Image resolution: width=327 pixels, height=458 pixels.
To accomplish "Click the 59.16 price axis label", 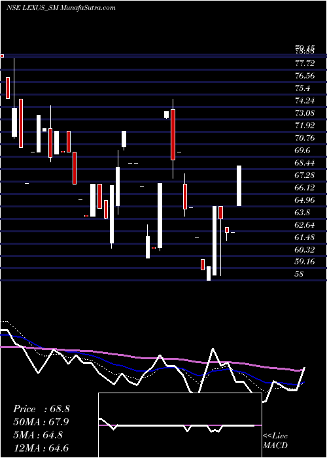I will [305, 262].
